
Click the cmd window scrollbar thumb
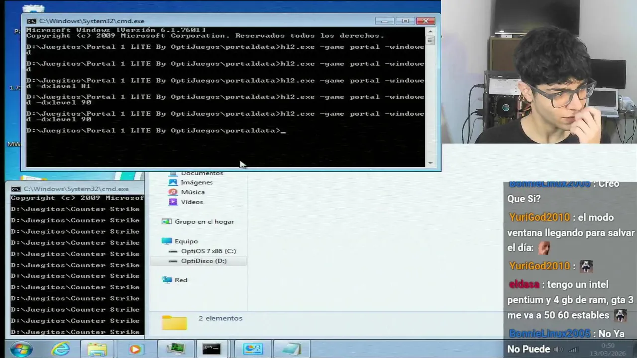tap(430, 40)
